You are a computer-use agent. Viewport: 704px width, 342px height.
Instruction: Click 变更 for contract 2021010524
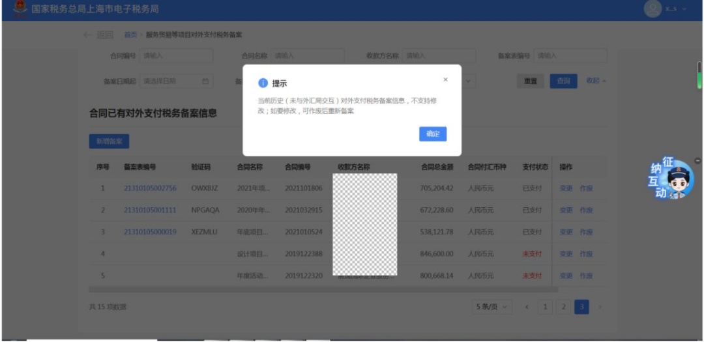(566, 232)
